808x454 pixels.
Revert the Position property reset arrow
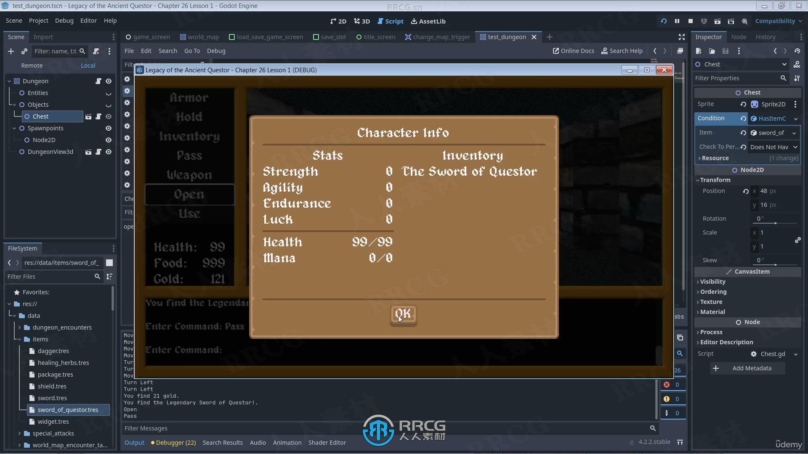[746, 191]
